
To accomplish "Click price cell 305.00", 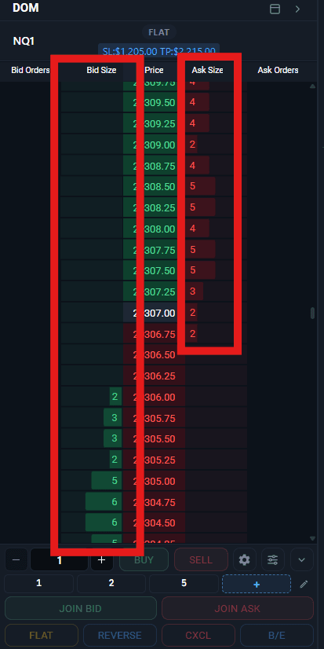I will pyautogui.click(x=154, y=481).
